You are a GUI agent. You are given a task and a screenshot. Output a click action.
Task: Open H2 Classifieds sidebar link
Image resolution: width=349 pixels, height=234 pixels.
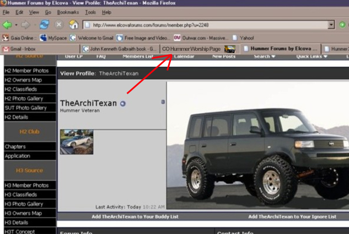pos(30,89)
